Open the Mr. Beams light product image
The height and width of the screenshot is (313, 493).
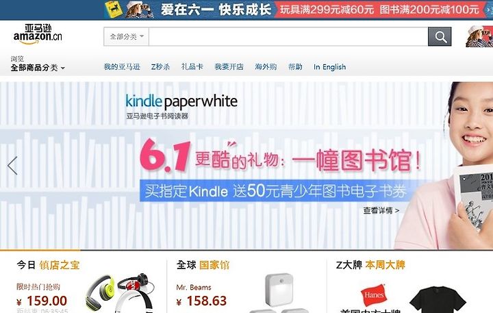(x=279, y=293)
